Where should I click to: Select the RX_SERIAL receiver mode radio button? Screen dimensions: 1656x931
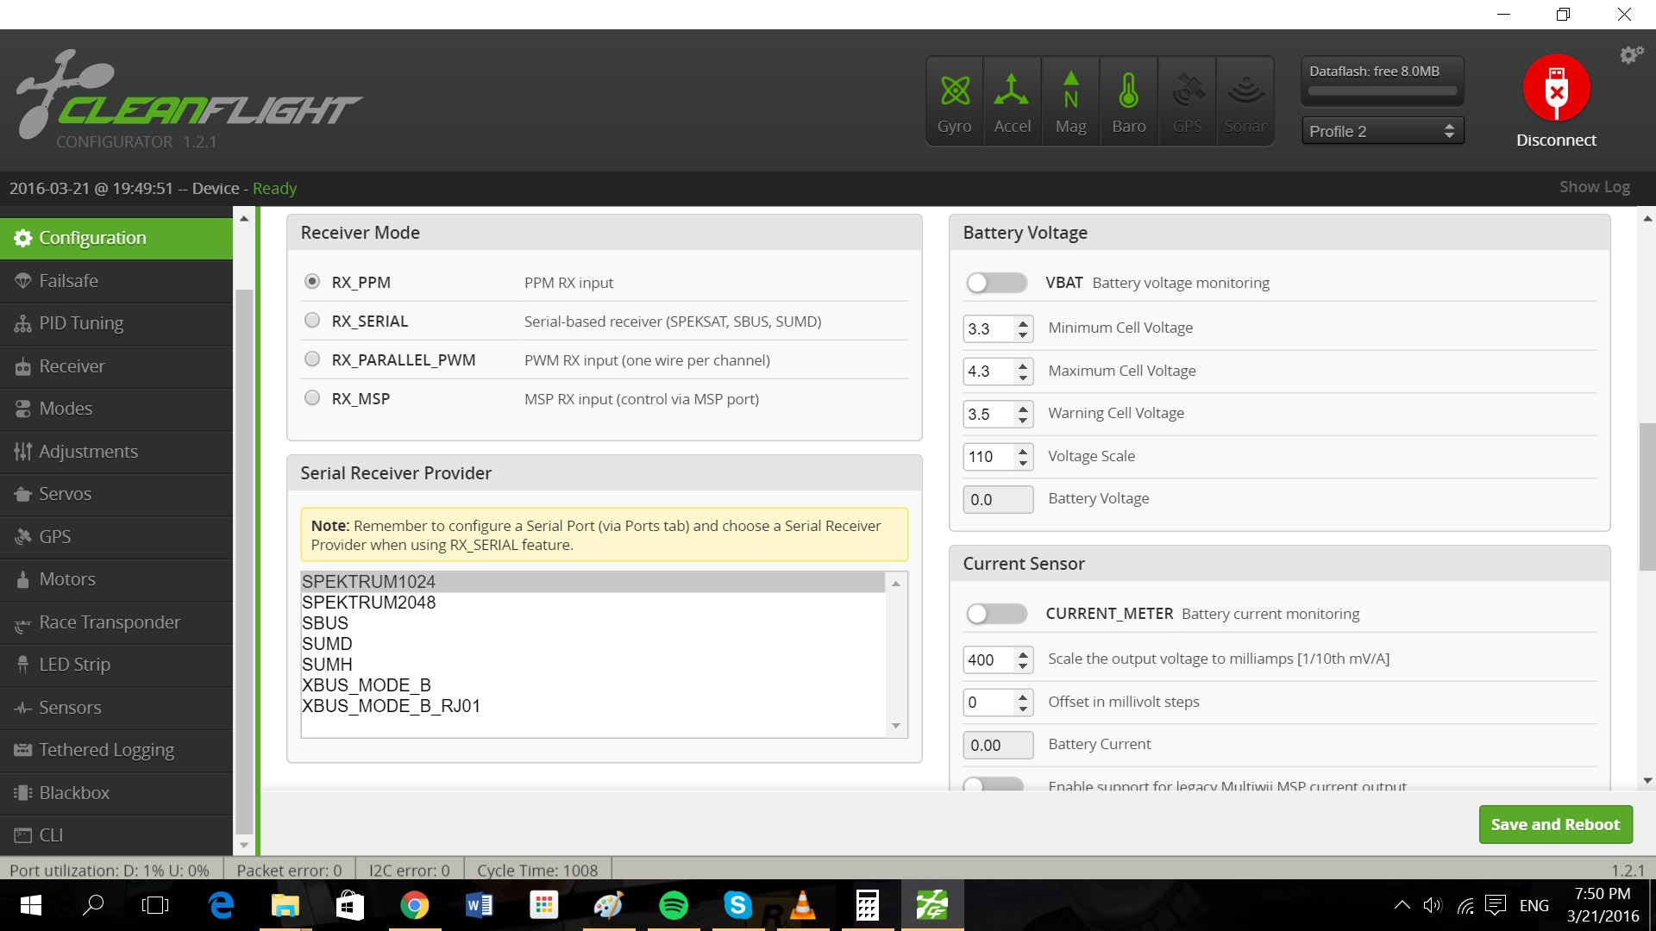click(x=312, y=321)
